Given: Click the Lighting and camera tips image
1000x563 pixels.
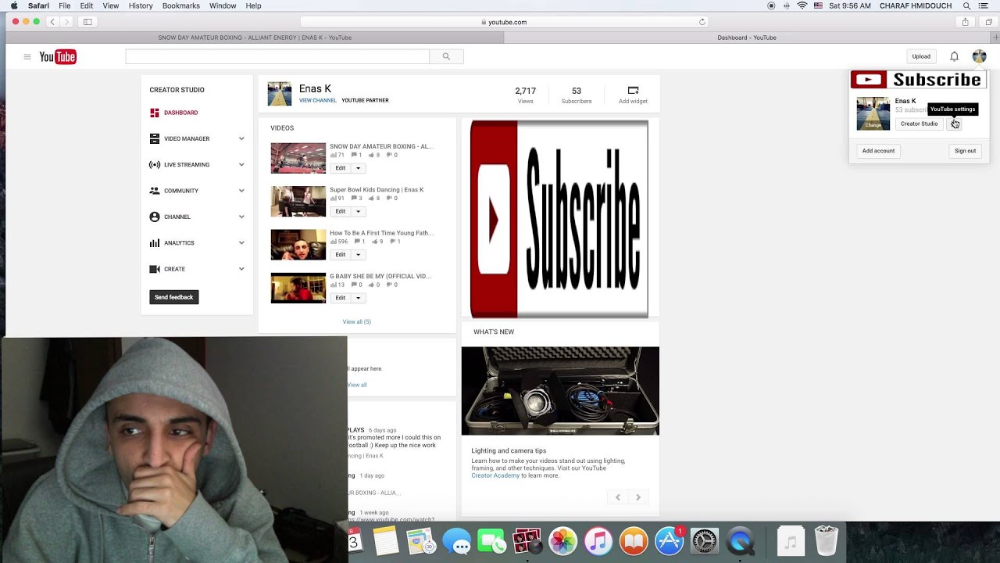Looking at the screenshot, I should [560, 391].
